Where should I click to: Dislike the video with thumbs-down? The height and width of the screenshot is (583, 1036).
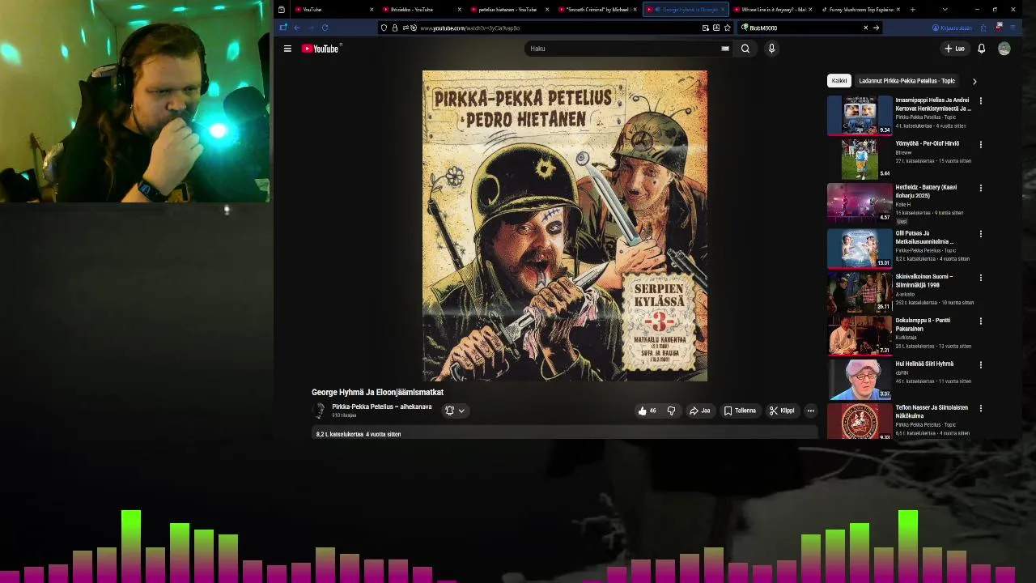point(671,411)
